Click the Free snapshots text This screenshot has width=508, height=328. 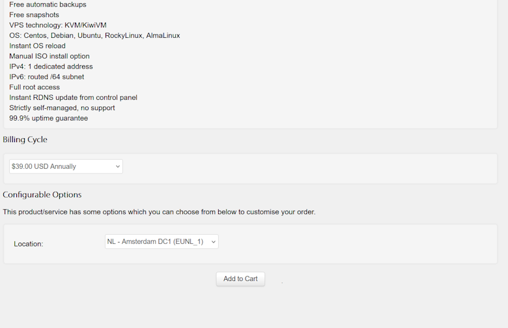(x=34, y=15)
